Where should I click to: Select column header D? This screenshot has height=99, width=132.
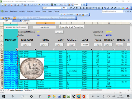[61, 23]
